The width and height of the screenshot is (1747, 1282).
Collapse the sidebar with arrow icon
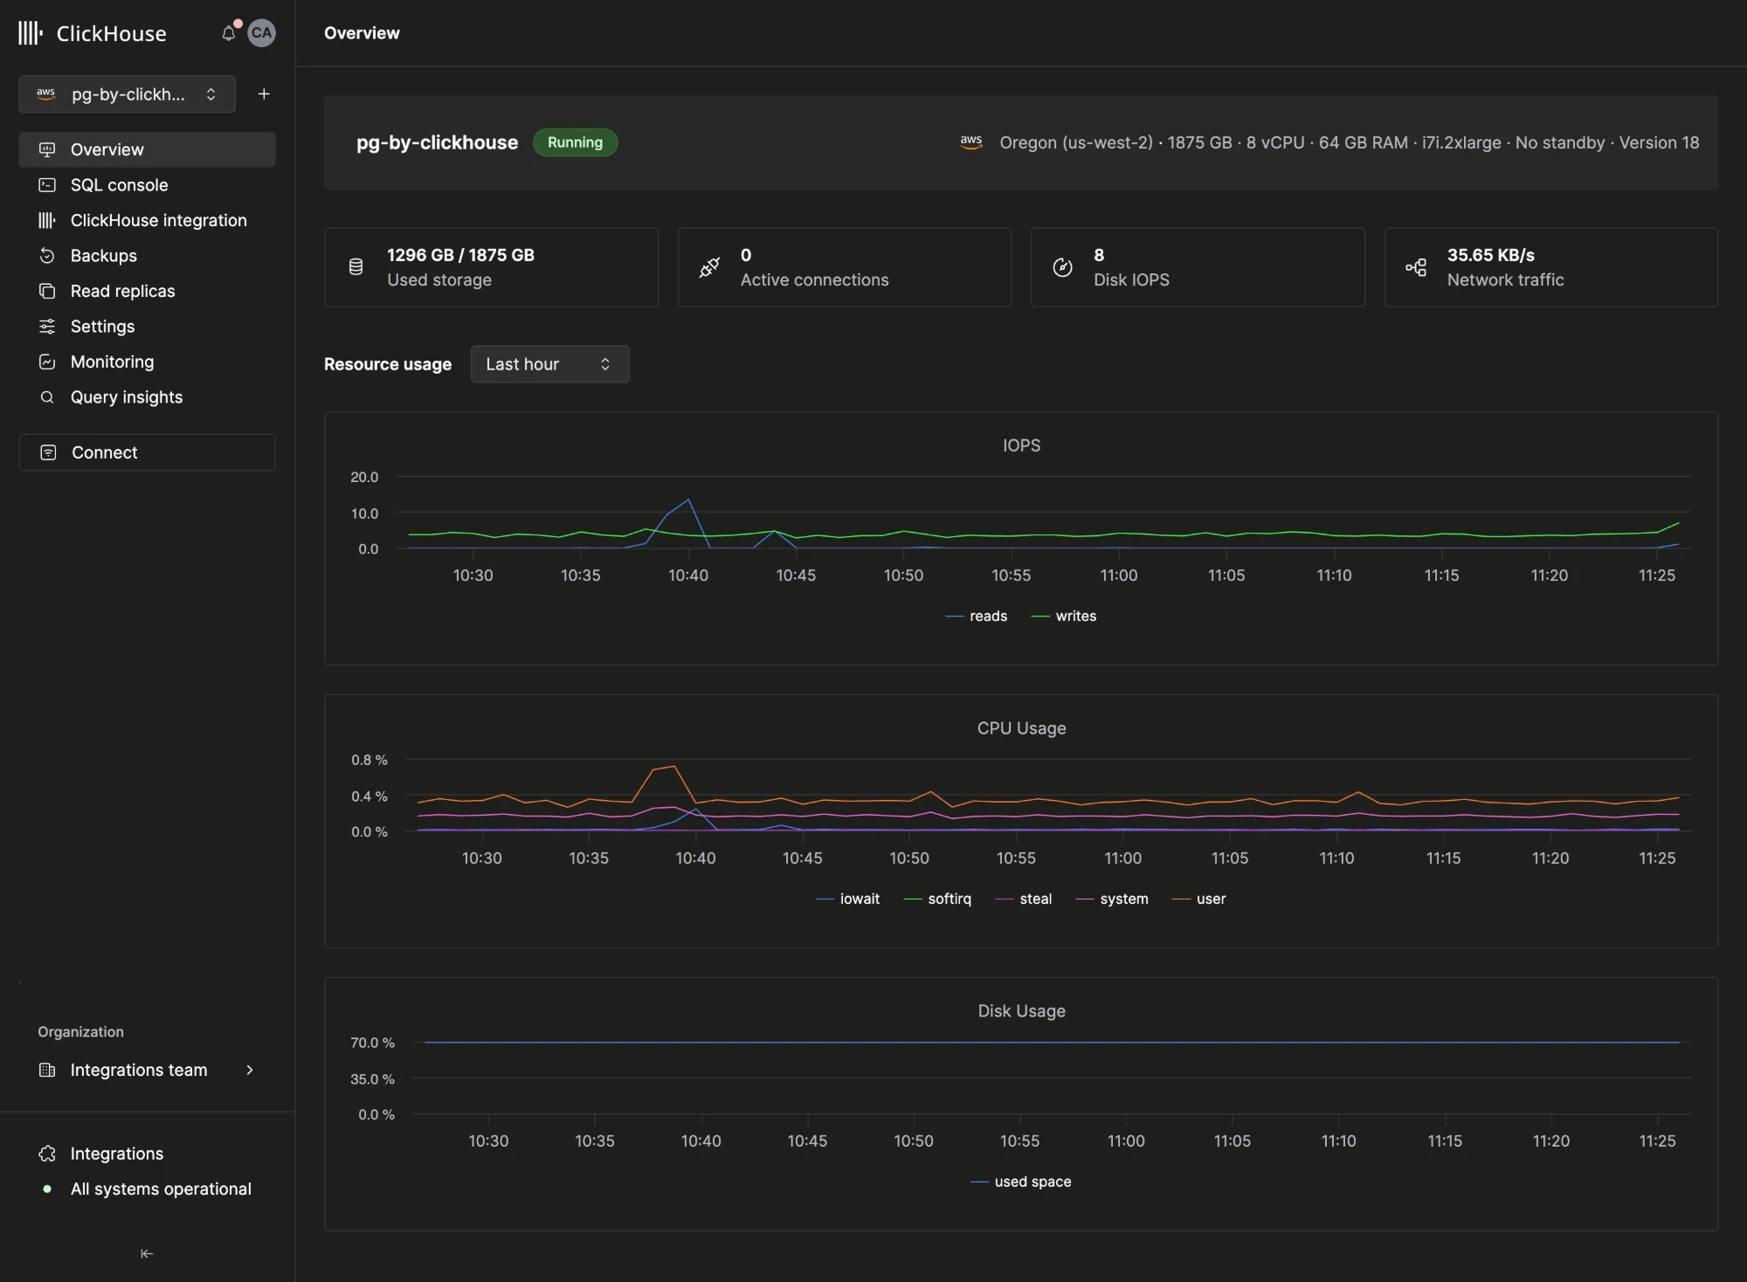pos(147,1253)
